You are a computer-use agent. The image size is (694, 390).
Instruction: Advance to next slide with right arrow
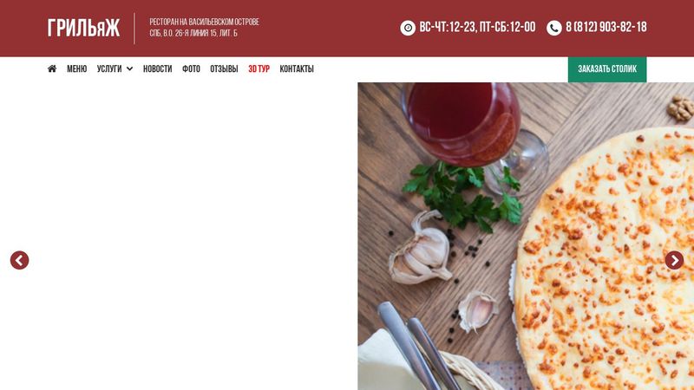674,260
